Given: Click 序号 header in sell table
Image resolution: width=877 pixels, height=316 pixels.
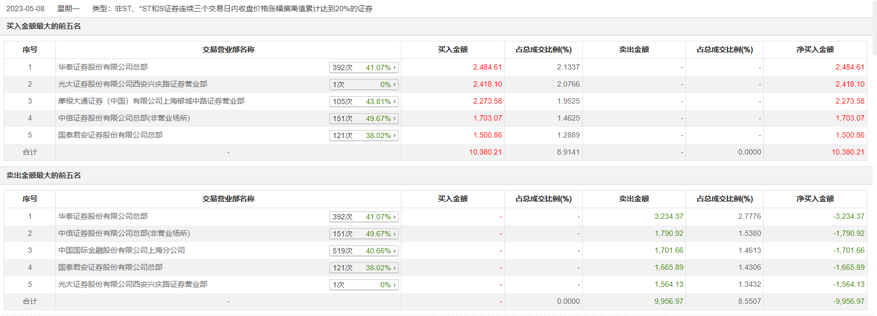Looking at the screenshot, I should [x=30, y=199].
